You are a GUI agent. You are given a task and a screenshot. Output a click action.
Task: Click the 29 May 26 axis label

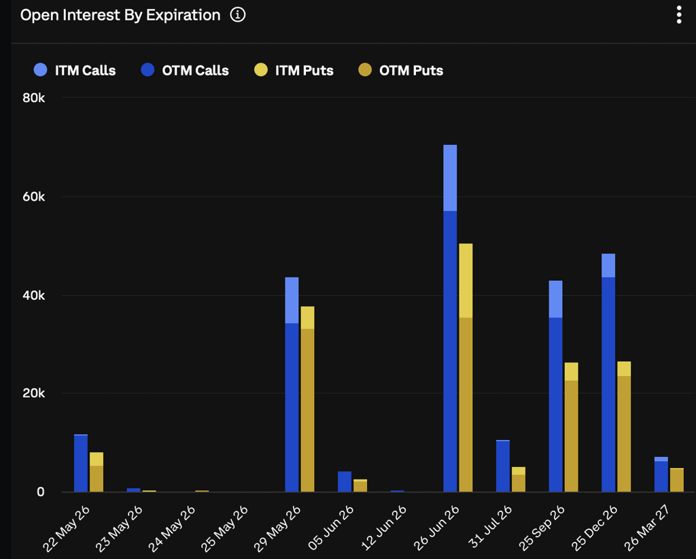coord(277,529)
